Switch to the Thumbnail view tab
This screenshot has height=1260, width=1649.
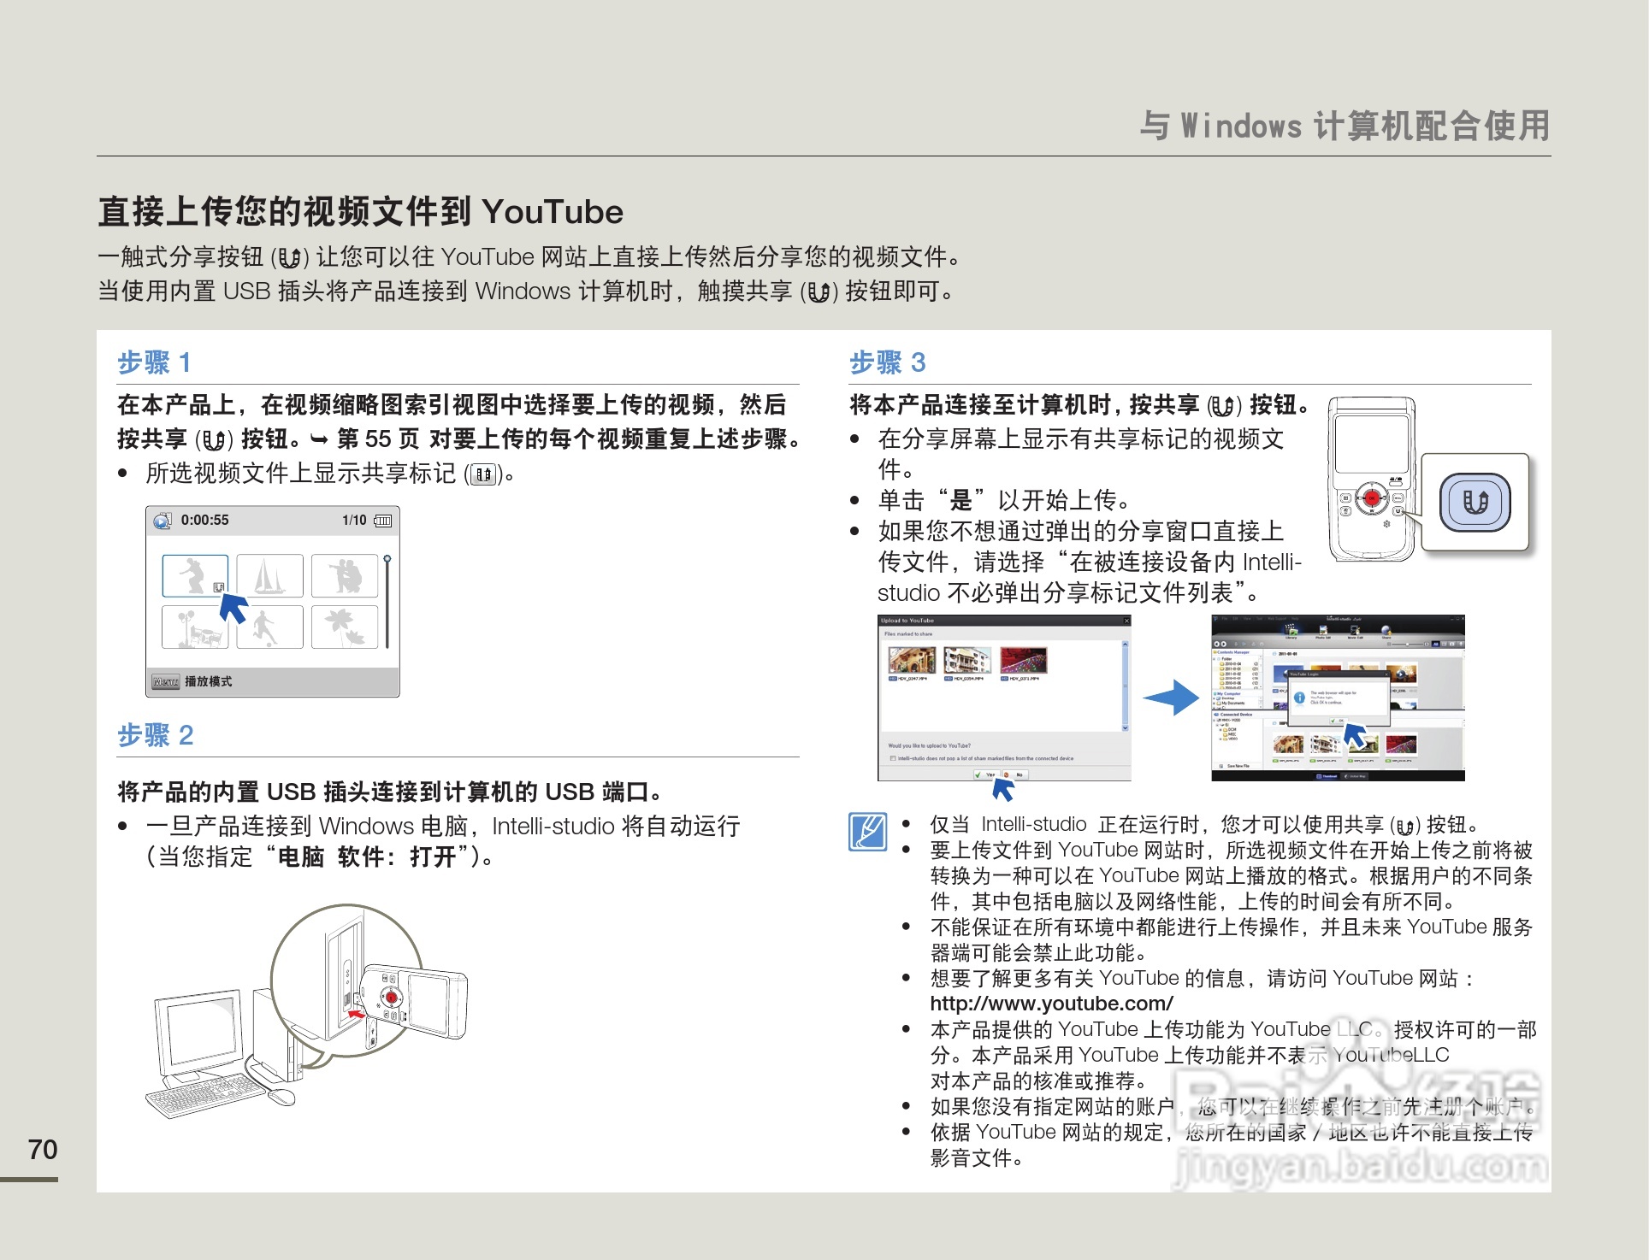click(x=1327, y=776)
